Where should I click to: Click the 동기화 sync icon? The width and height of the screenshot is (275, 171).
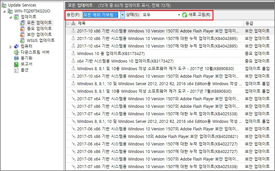click(x=16, y=58)
